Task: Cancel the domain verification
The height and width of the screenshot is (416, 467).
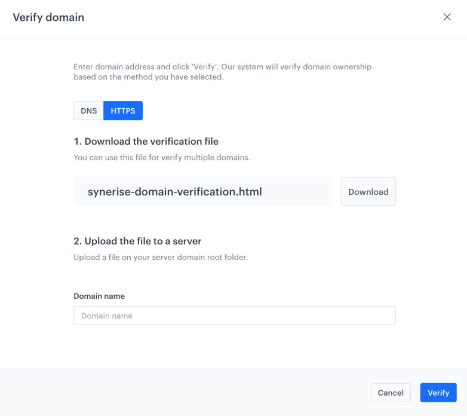Action: pos(391,393)
